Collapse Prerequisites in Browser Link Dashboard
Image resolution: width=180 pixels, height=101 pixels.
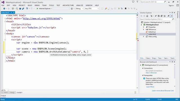(x=143, y=75)
